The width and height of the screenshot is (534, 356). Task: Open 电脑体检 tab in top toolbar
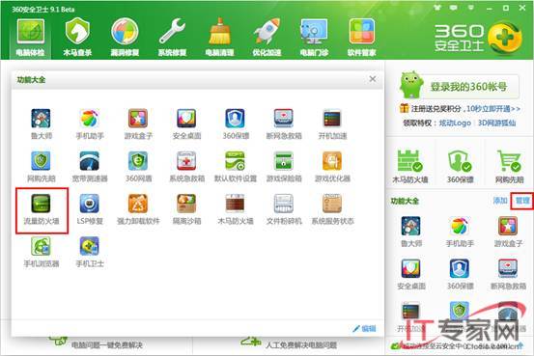[30, 38]
